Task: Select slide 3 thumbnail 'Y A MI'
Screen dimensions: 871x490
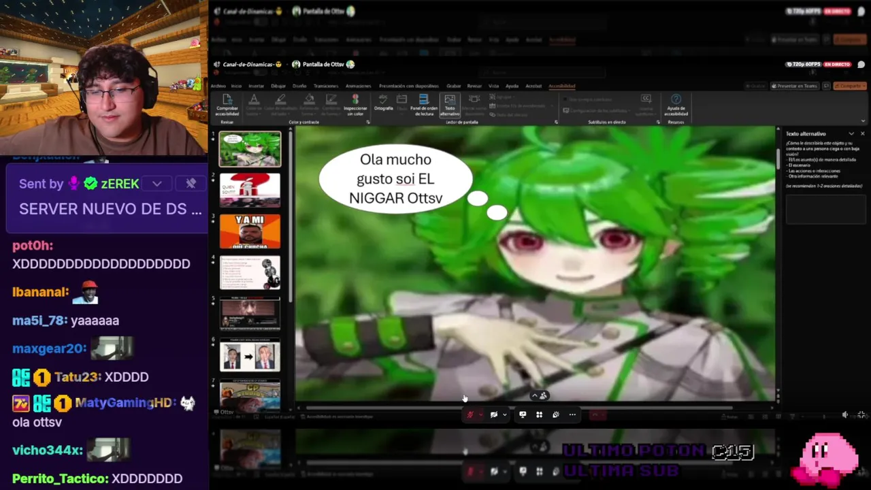Action: point(250,231)
